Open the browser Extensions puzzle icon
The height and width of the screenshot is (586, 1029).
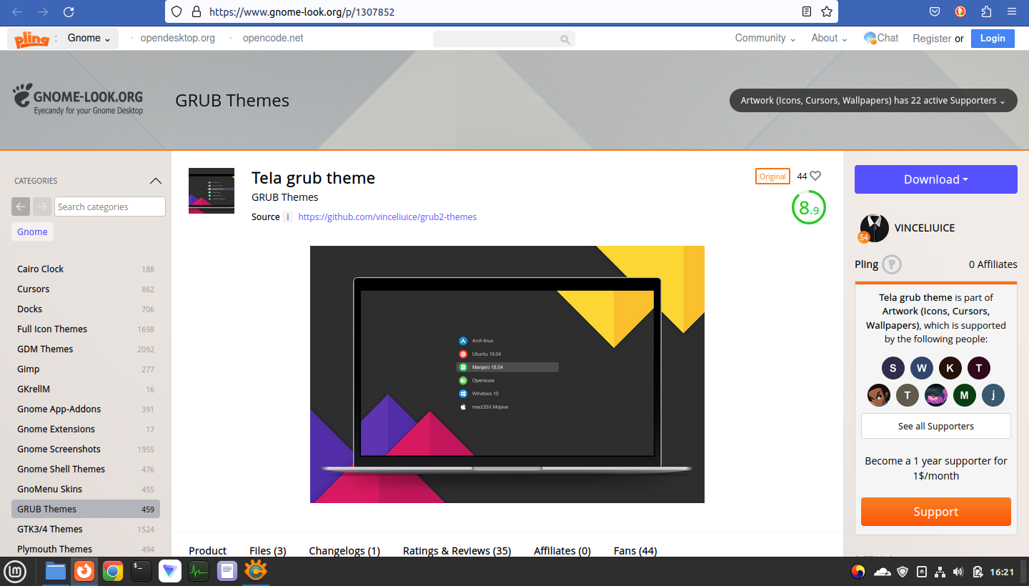tap(986, 11)
